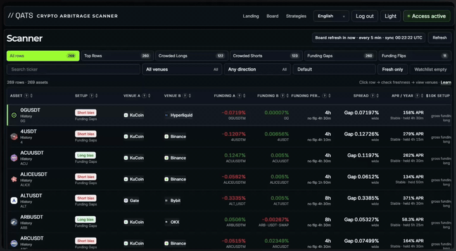The height and width of the screenshot is (251, 456).
Task: Expand the All venues dropdown
Action: pyautogui.click(x=182, y=69)
